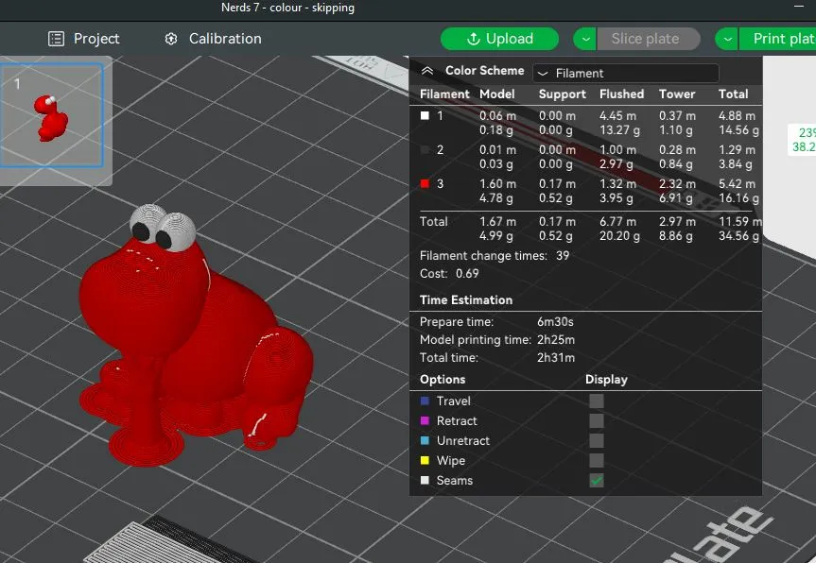
Task: Click the yellow Wipe legend square
Action: [x=425, y=460]
